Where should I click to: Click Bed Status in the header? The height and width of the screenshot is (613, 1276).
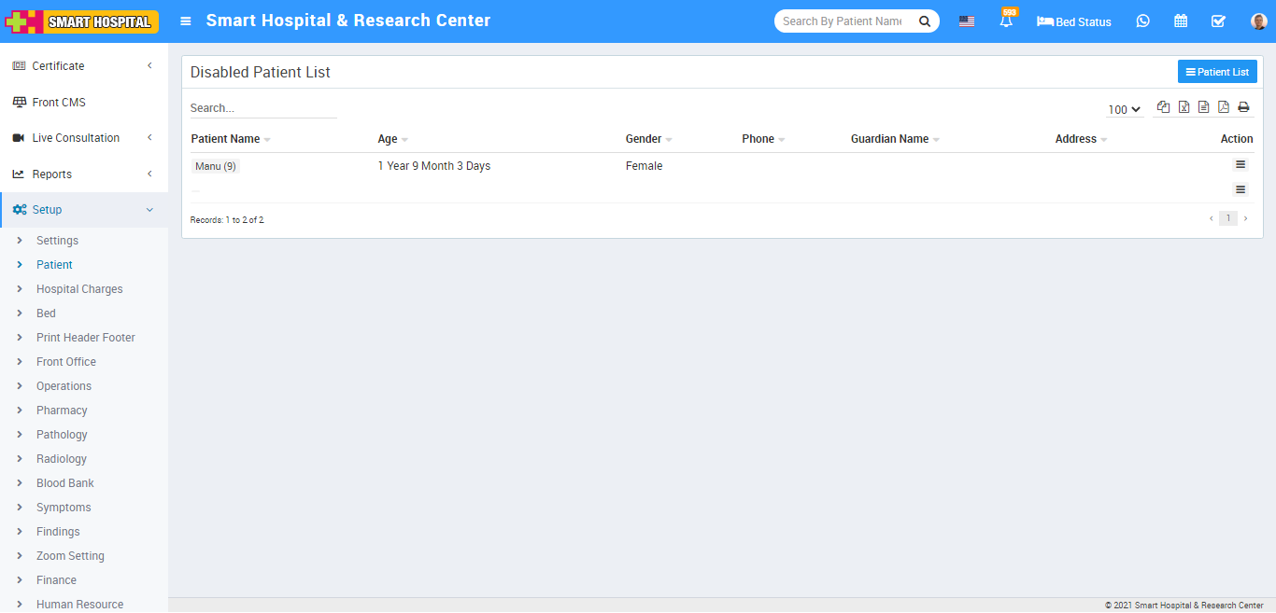(x=1074, y=21)
